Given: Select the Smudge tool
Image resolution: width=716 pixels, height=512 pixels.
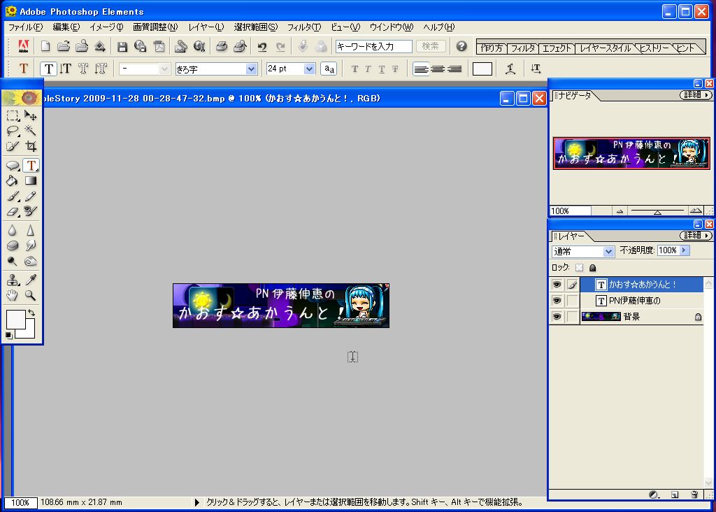Looking at the screenshot, I should click(x=31, y=246).
